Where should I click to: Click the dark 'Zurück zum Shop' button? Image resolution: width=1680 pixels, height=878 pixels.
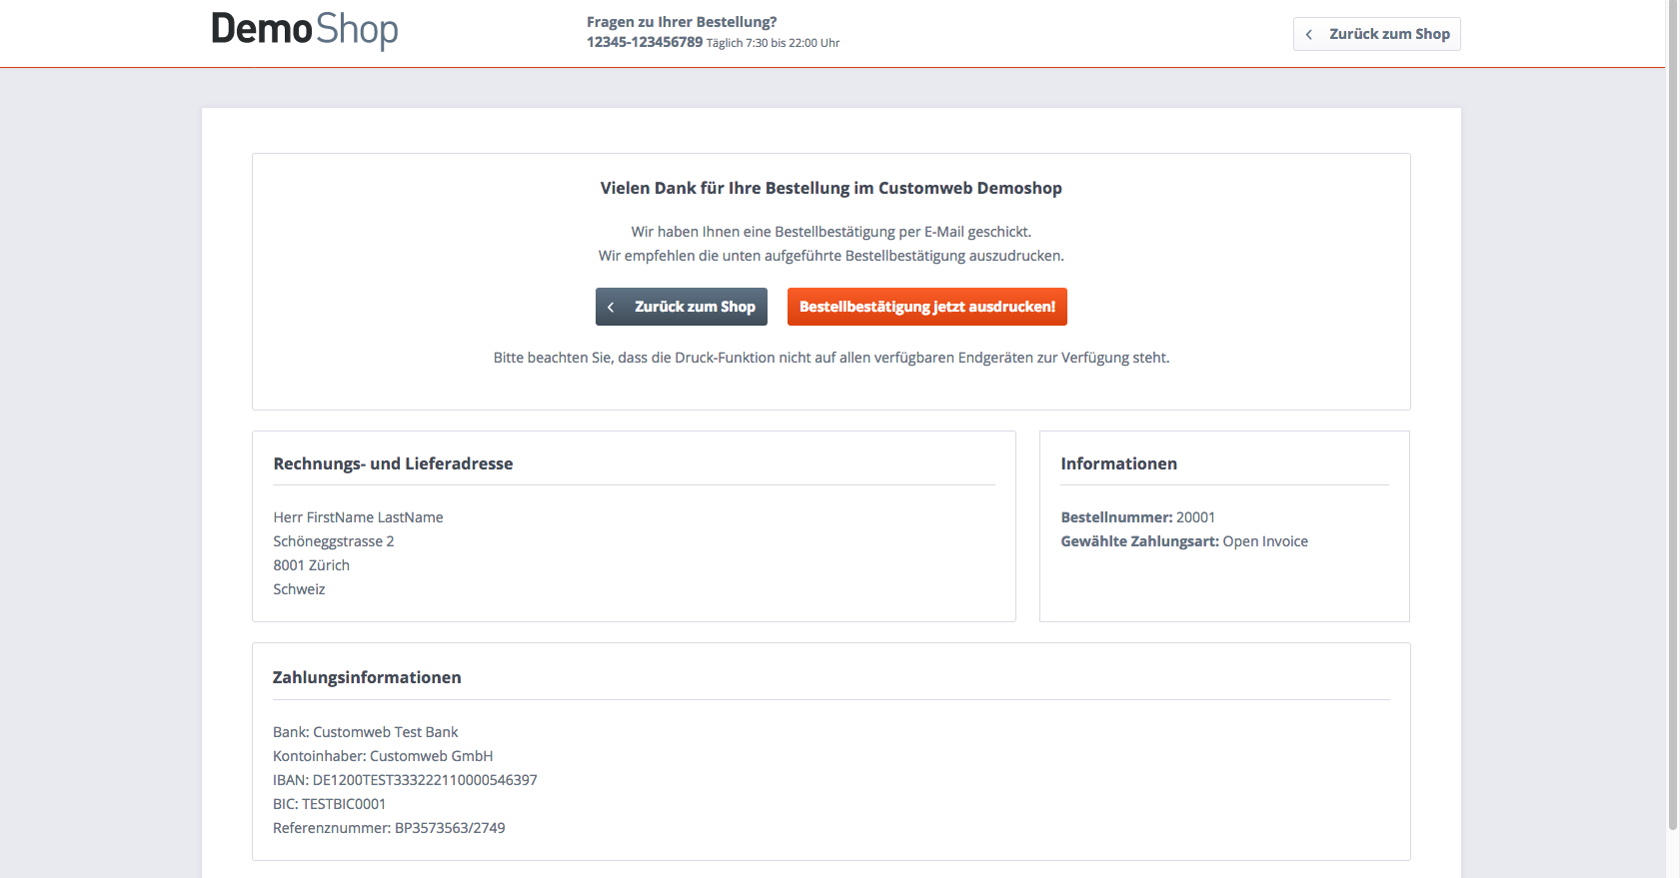[x=682, y=307]
